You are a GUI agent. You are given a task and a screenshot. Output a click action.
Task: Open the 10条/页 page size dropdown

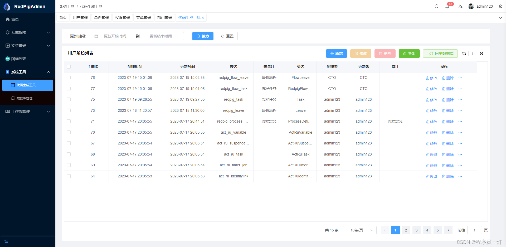pos(360,230)
